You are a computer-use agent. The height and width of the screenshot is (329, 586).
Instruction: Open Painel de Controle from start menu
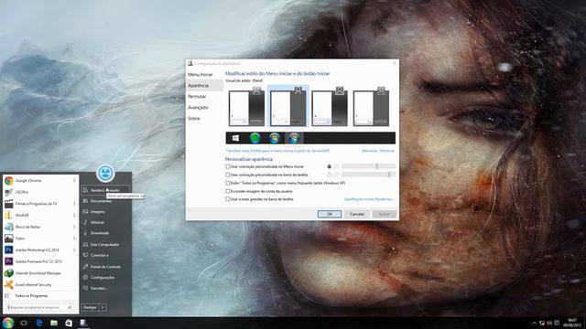pyautogui.click(x=105, y=267)
